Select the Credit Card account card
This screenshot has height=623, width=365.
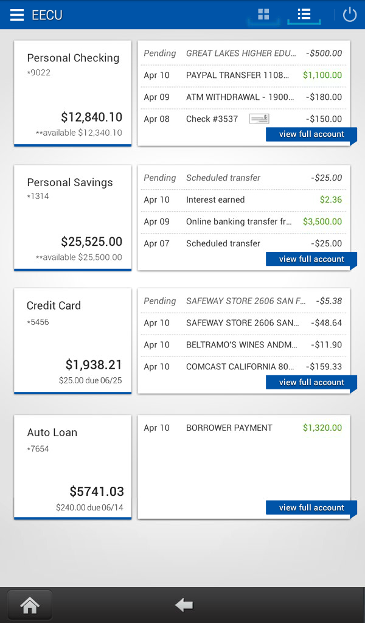pos(72,341)
